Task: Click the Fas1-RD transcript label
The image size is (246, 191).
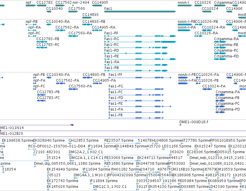Action: tap(112, 50)
